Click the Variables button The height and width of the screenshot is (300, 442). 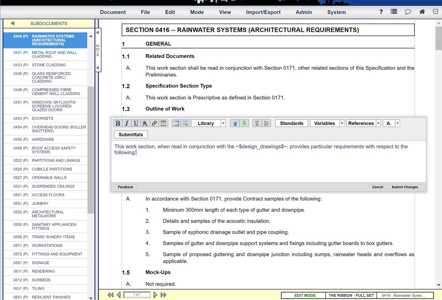325,123
